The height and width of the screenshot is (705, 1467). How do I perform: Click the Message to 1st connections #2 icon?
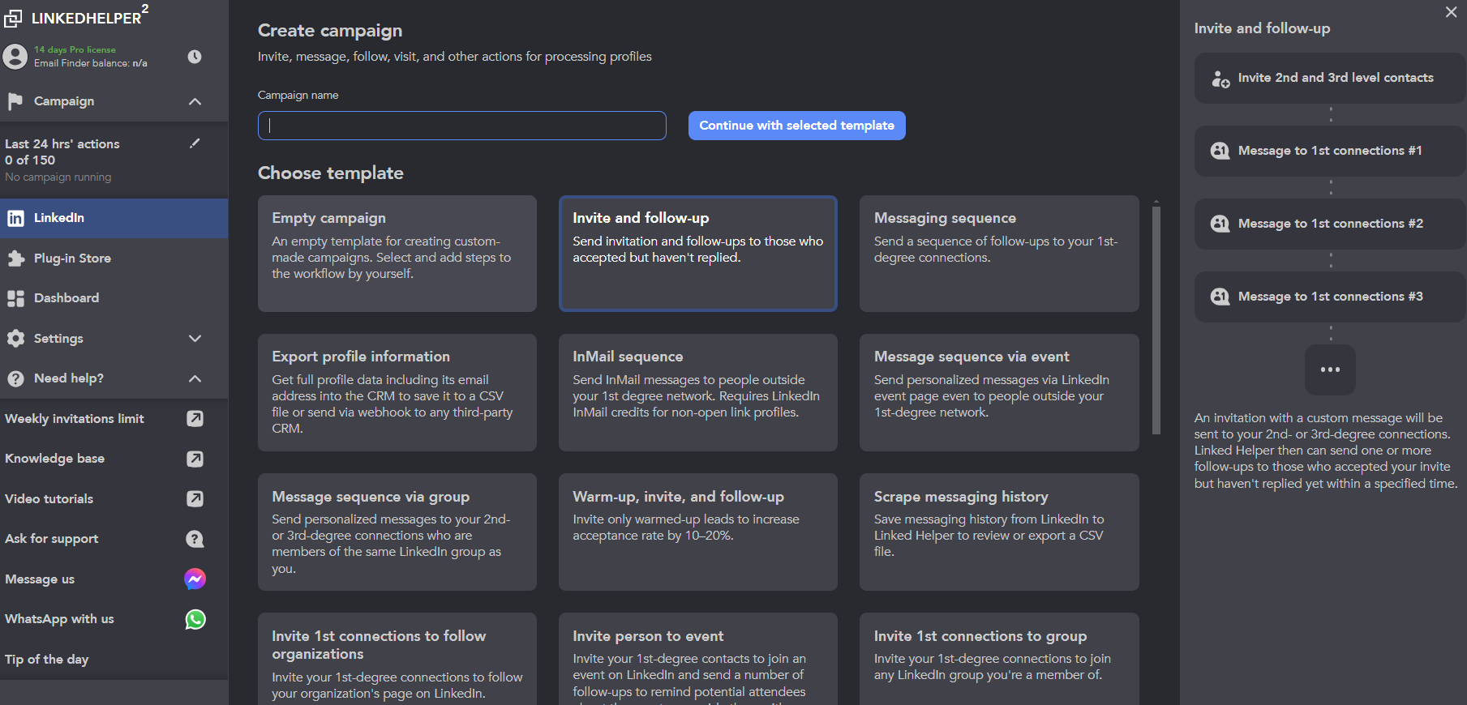(1220, 224)
